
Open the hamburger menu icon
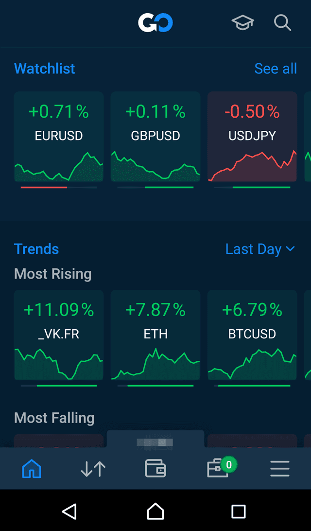[279, 468]
